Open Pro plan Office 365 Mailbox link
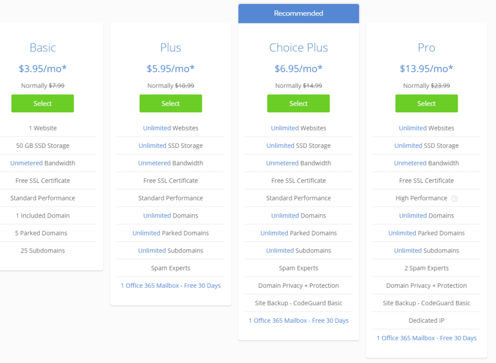Image resolution: width=496 pixels, height=363 pixels. pyautogui.click(x=426, y=338)
